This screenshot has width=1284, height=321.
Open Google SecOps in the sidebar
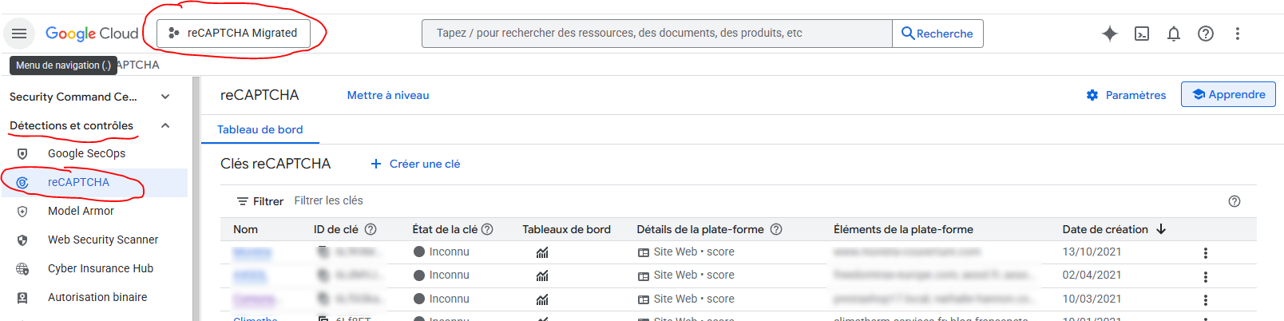[x=86, y=153]
